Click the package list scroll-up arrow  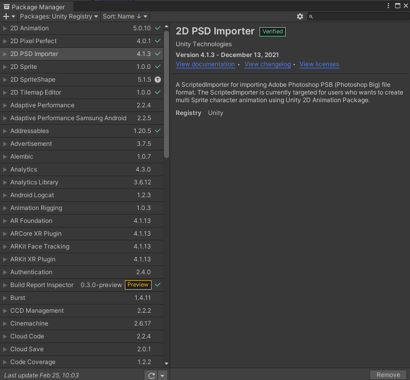[166, 26]
